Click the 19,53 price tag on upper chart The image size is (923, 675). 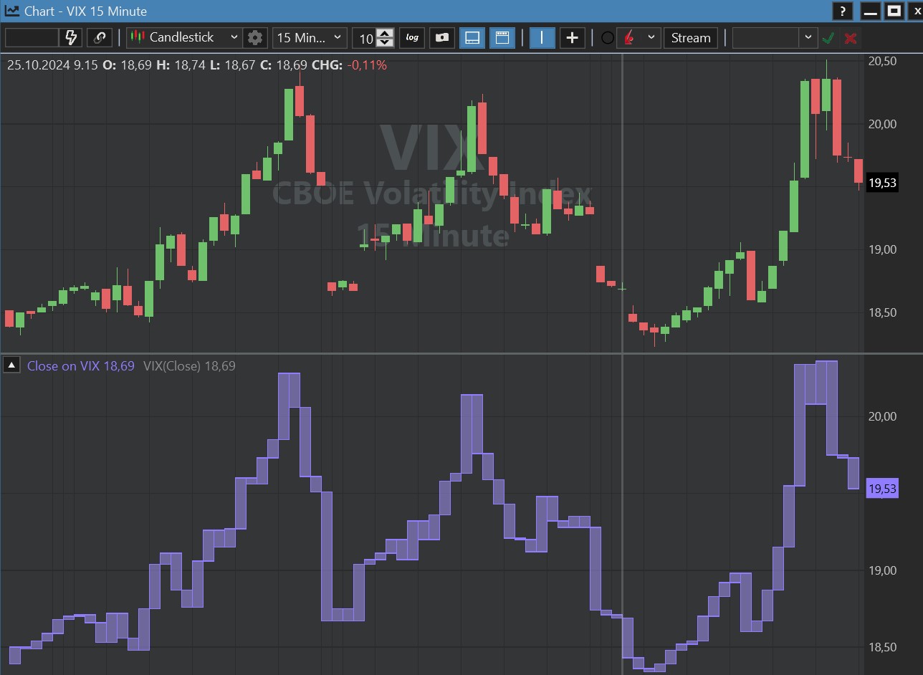[x=882, y=183]
